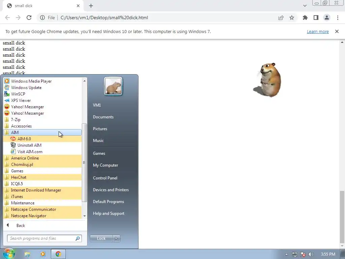Open Help and Support
The image size is (345, 259).
(x=108, y=213)
